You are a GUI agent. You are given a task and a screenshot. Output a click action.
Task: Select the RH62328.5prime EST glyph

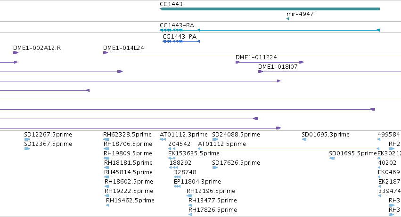point(106,139)
